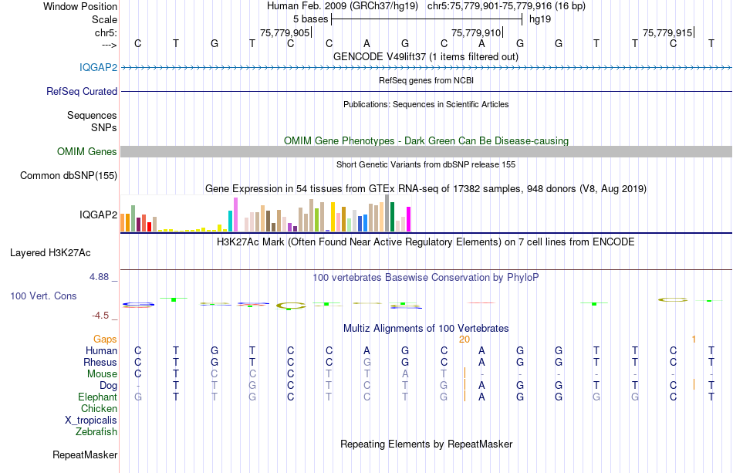The width and height of the screenshot is (733, 473).
Task: Click the IQGAP2 GENCODE gene label
Action: [x=98, y=67]
